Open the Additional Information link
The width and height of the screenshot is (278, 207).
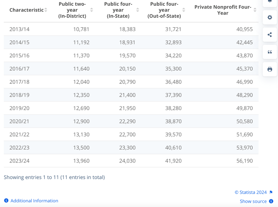coord(34,201)
